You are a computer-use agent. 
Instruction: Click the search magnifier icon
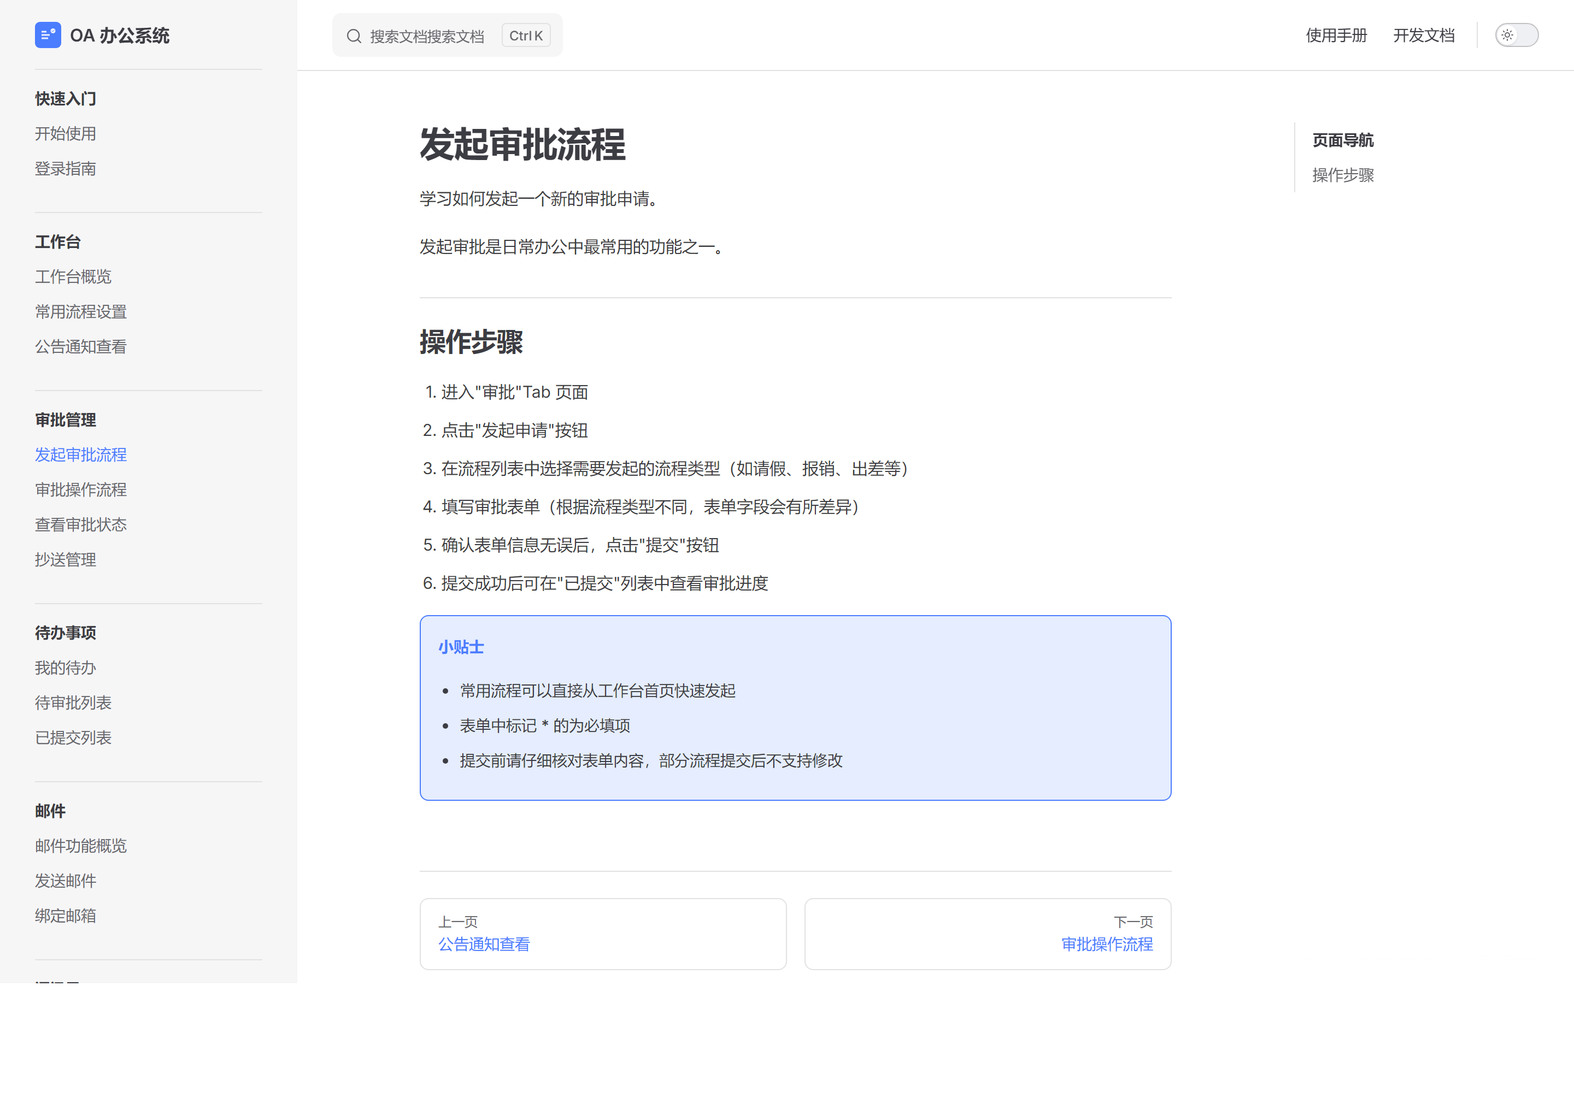tap(354, 36)
